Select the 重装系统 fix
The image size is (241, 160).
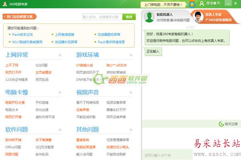[x=83, y=140]
